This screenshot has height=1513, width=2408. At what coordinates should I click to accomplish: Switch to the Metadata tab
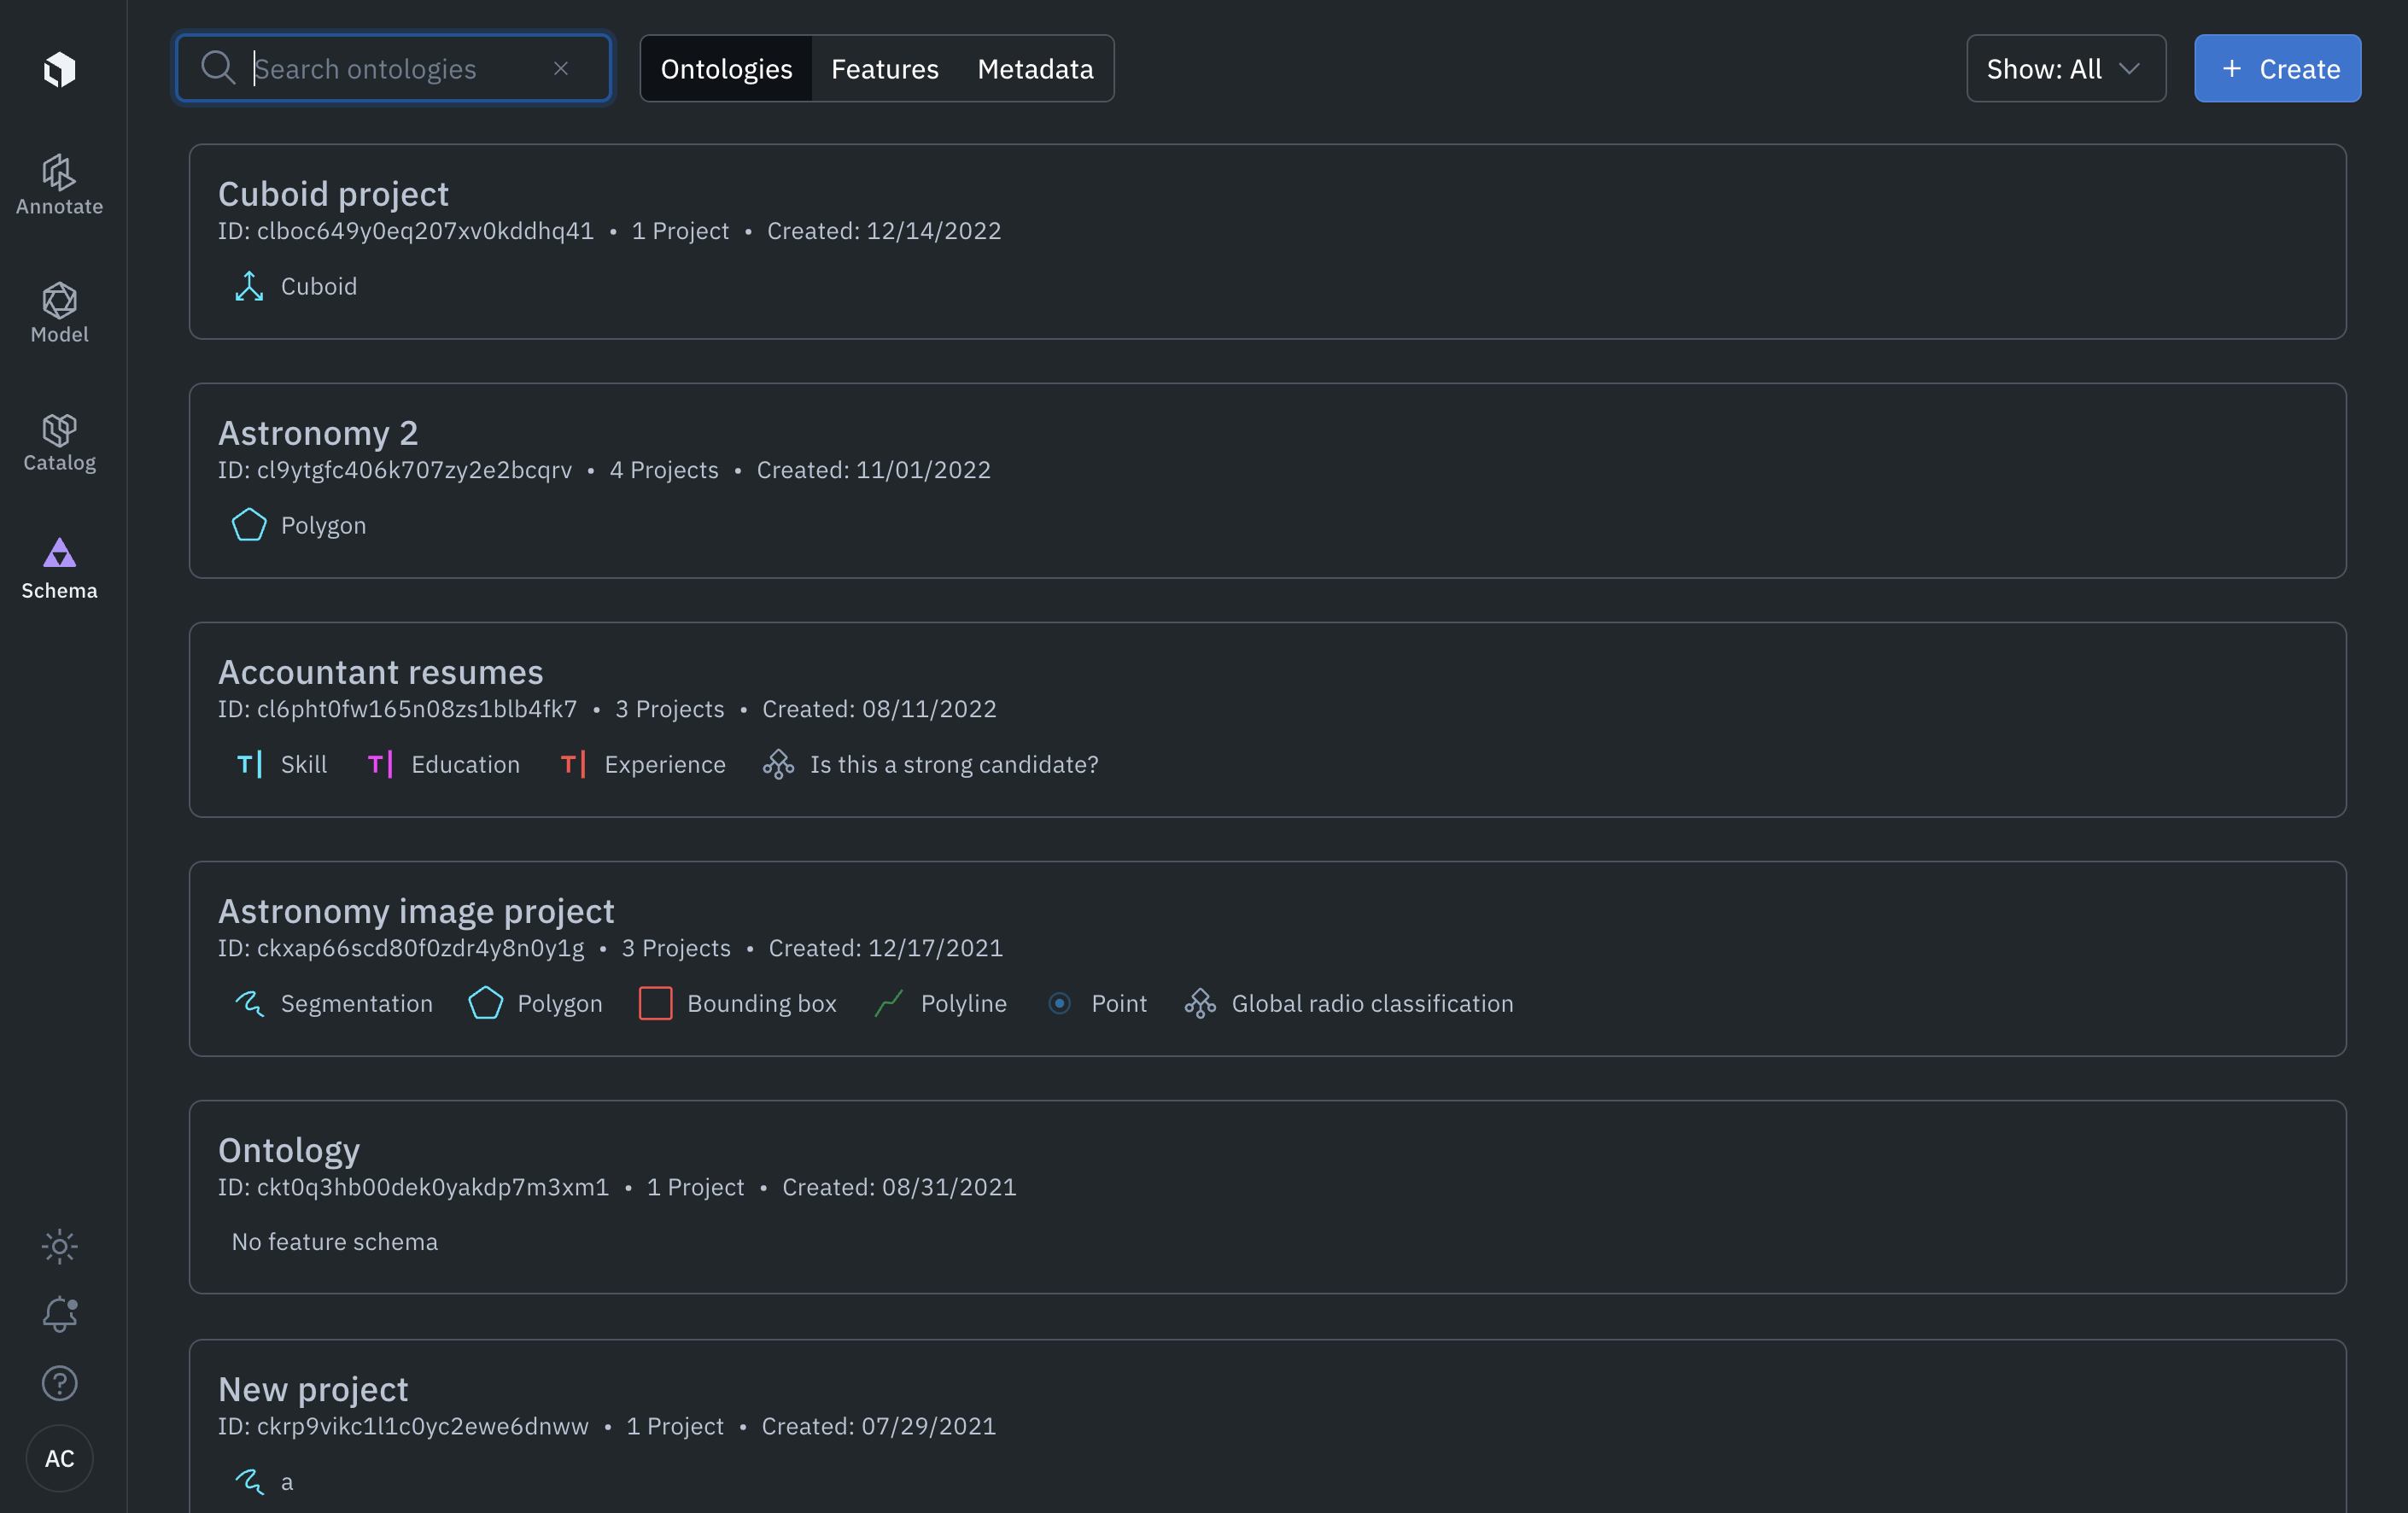point(1034,68)
